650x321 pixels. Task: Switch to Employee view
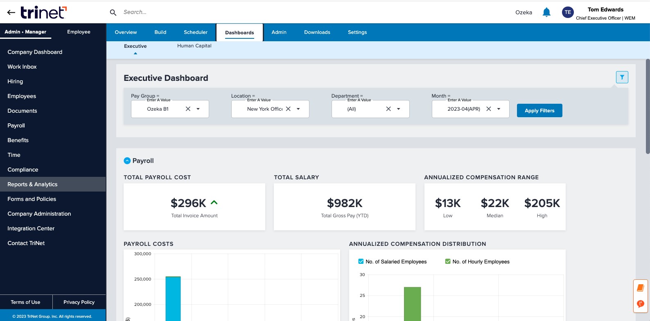pyautogui.click(x=79, y=32)
